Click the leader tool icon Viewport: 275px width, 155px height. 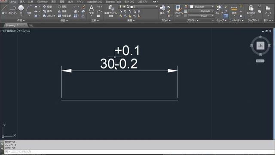click(98, 11)
